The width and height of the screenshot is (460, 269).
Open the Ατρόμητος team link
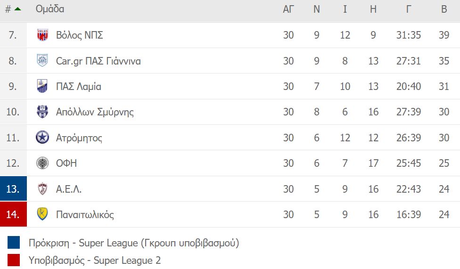(79, 138)
